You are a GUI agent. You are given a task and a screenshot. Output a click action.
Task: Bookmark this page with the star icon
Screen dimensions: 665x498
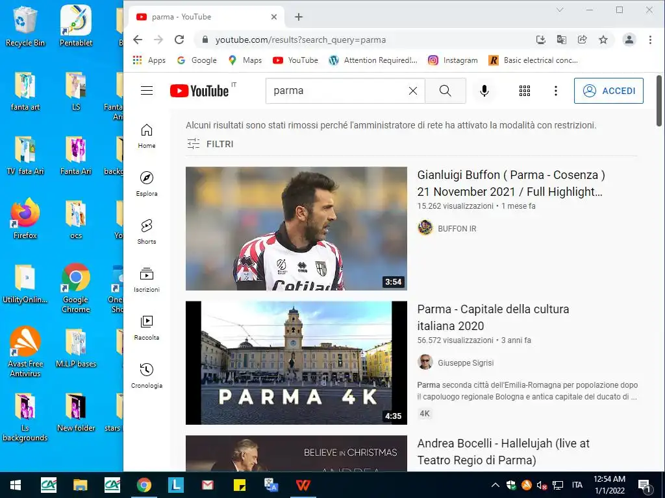tap(603, 40)
